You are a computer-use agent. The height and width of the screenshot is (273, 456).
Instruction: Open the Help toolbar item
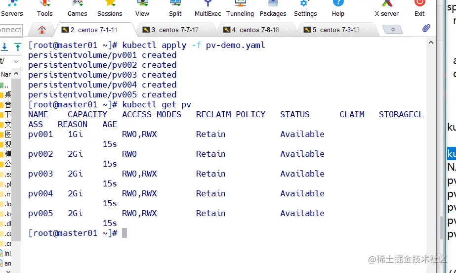[x=338, y=9]
